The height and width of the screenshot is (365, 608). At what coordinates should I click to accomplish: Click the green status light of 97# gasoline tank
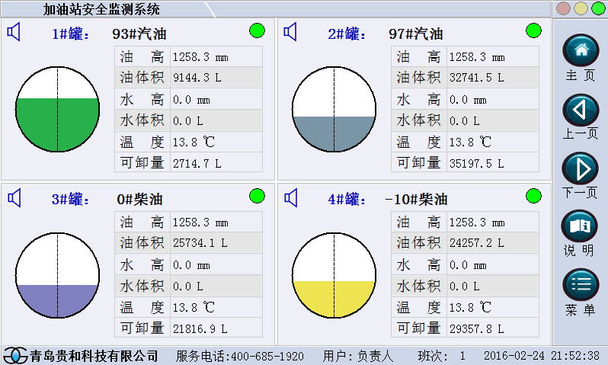533,31
